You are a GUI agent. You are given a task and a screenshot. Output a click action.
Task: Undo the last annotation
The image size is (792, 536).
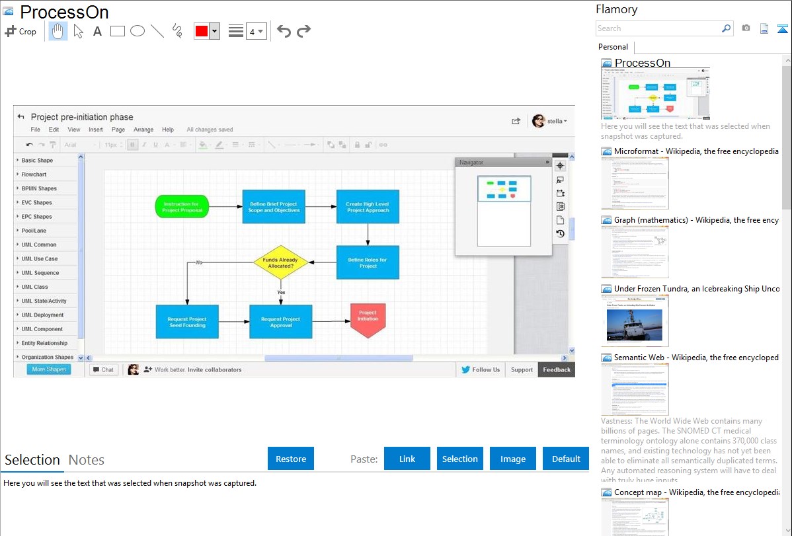(x=284, y=31)
